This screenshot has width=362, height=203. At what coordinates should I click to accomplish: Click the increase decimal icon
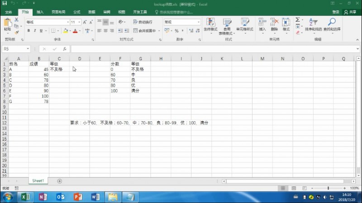(x=191, y=31)
